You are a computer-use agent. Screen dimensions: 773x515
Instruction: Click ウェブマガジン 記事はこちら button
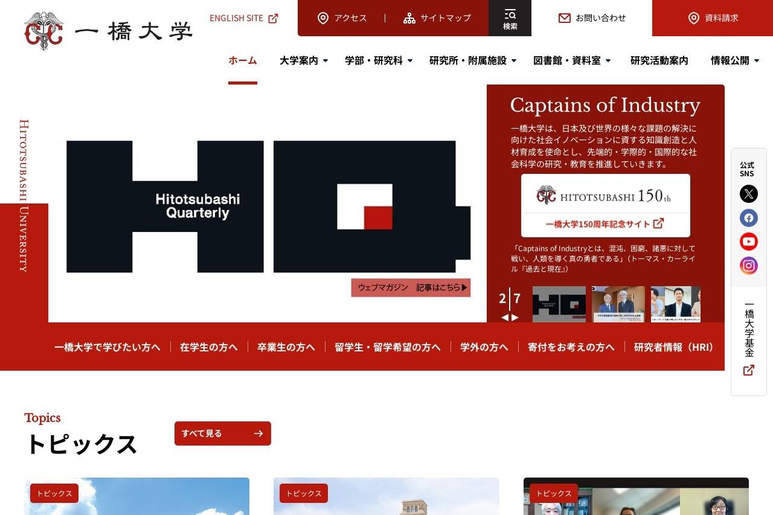411,287
